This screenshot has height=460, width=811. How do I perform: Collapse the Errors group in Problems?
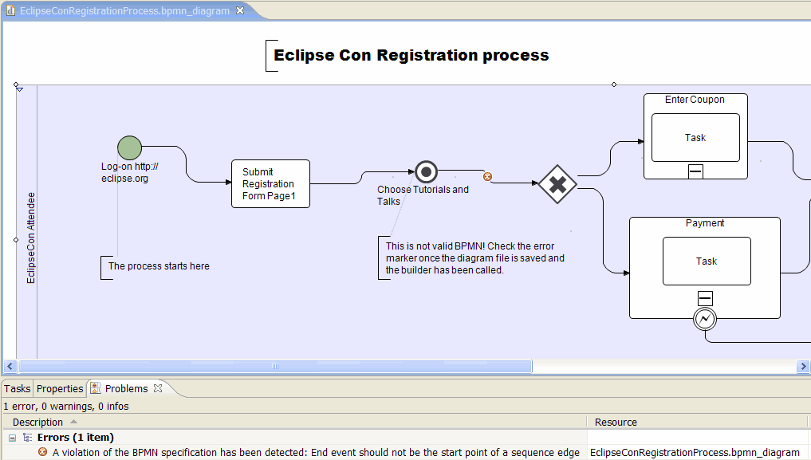(13, 438)
